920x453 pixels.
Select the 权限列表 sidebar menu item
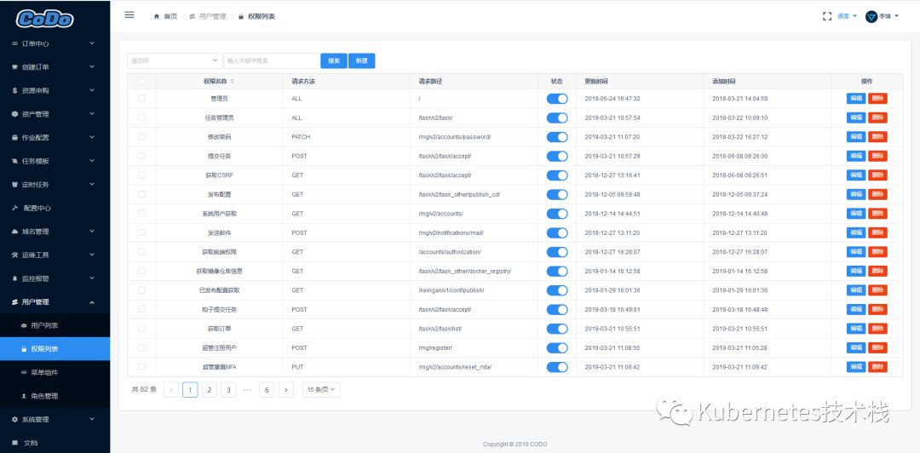coord(55,348)
